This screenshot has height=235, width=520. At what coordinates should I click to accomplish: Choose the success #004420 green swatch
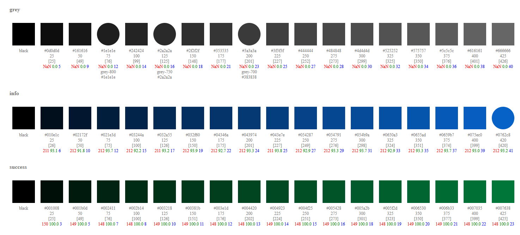click(x=249, y=192)
